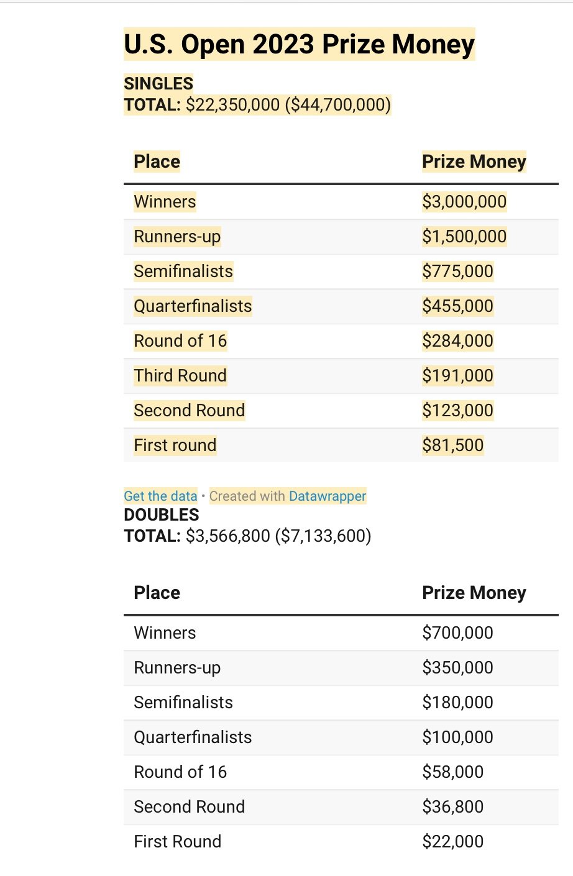Image resolution: width=573 pixels, height=876 pixels.
Task: Select the doubles Winners $700,000 amount
Action: point(457,632)
